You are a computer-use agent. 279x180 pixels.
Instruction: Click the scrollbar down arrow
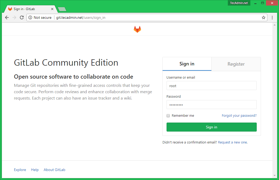point(274,175)
